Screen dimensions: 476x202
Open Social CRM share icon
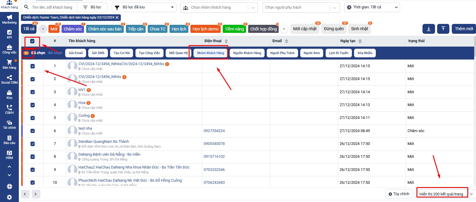click(x=9, y=79)
